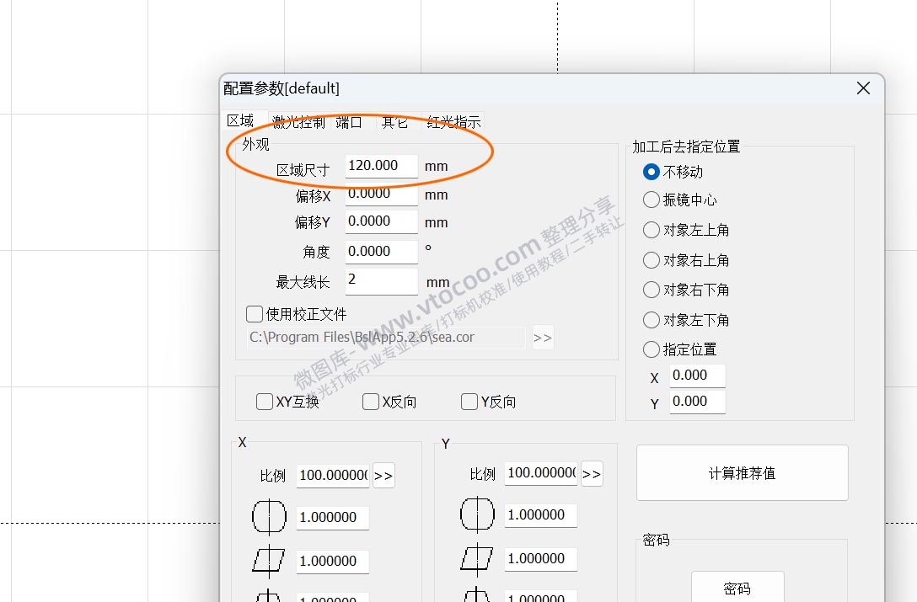Select the X-axis parallelogram skew icon
This screenshot has height=602, width=917.
(268, 561)
